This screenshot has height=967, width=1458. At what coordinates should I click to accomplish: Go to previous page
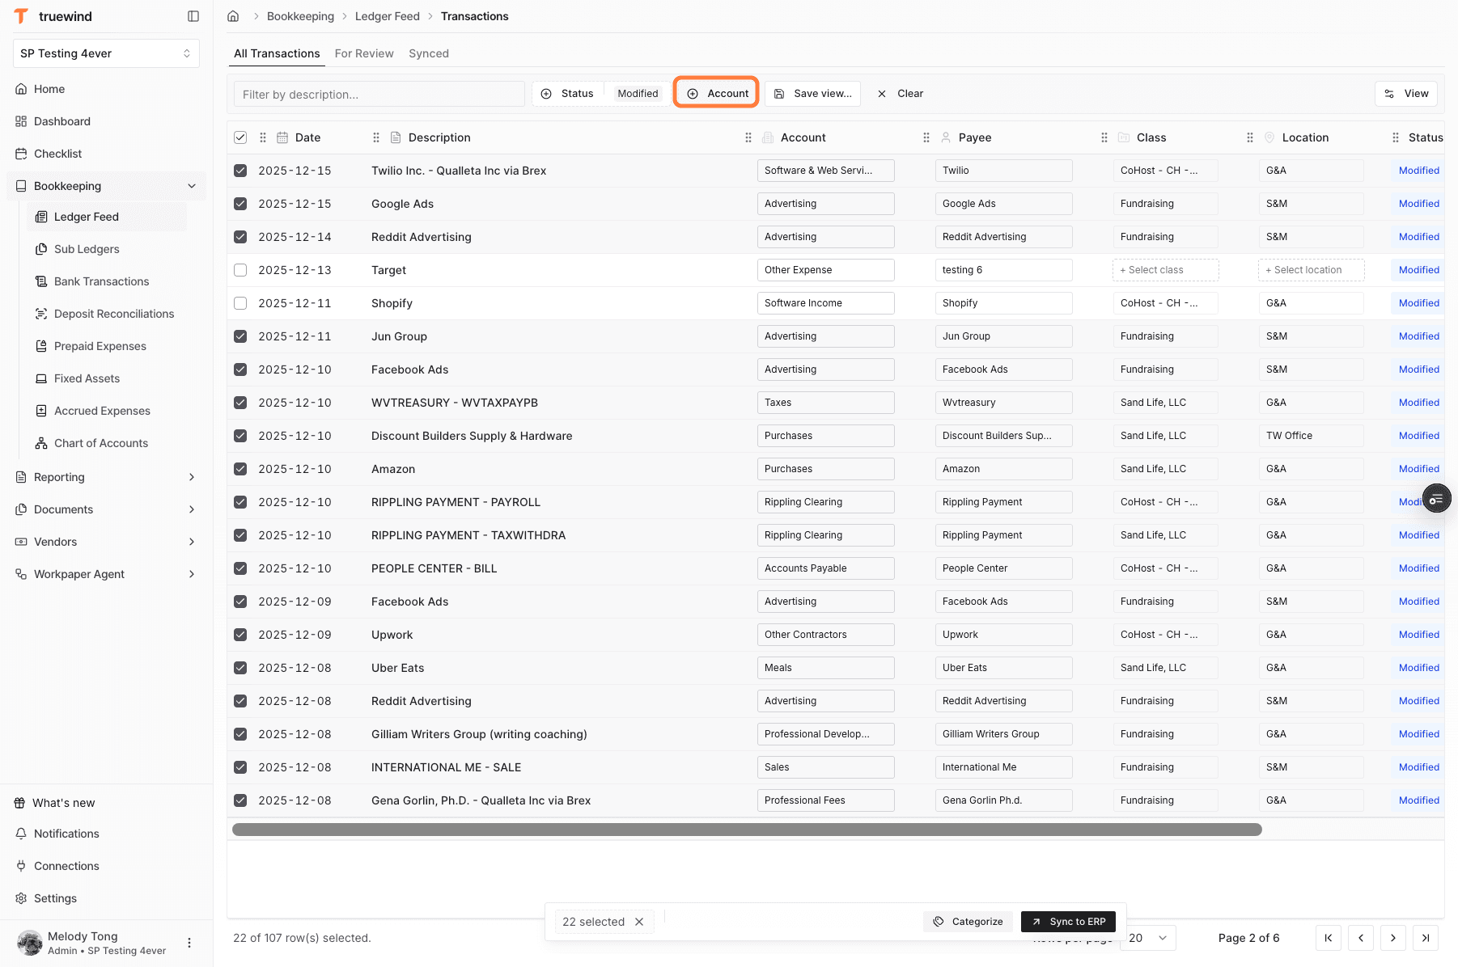coord(1361,938)
